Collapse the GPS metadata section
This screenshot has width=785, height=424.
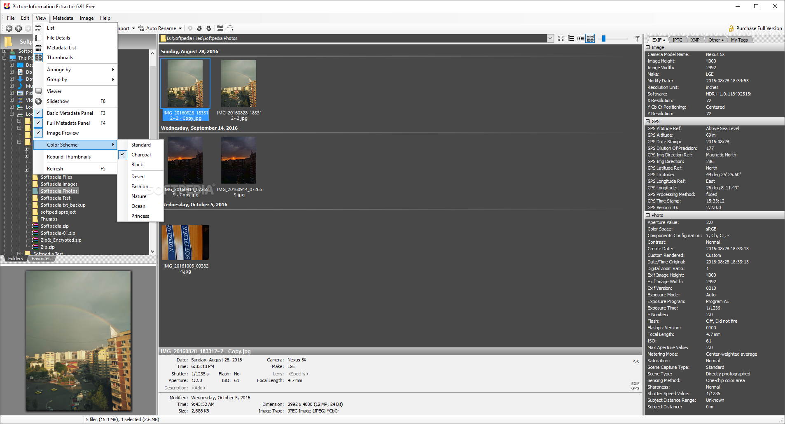click(648, 121)
